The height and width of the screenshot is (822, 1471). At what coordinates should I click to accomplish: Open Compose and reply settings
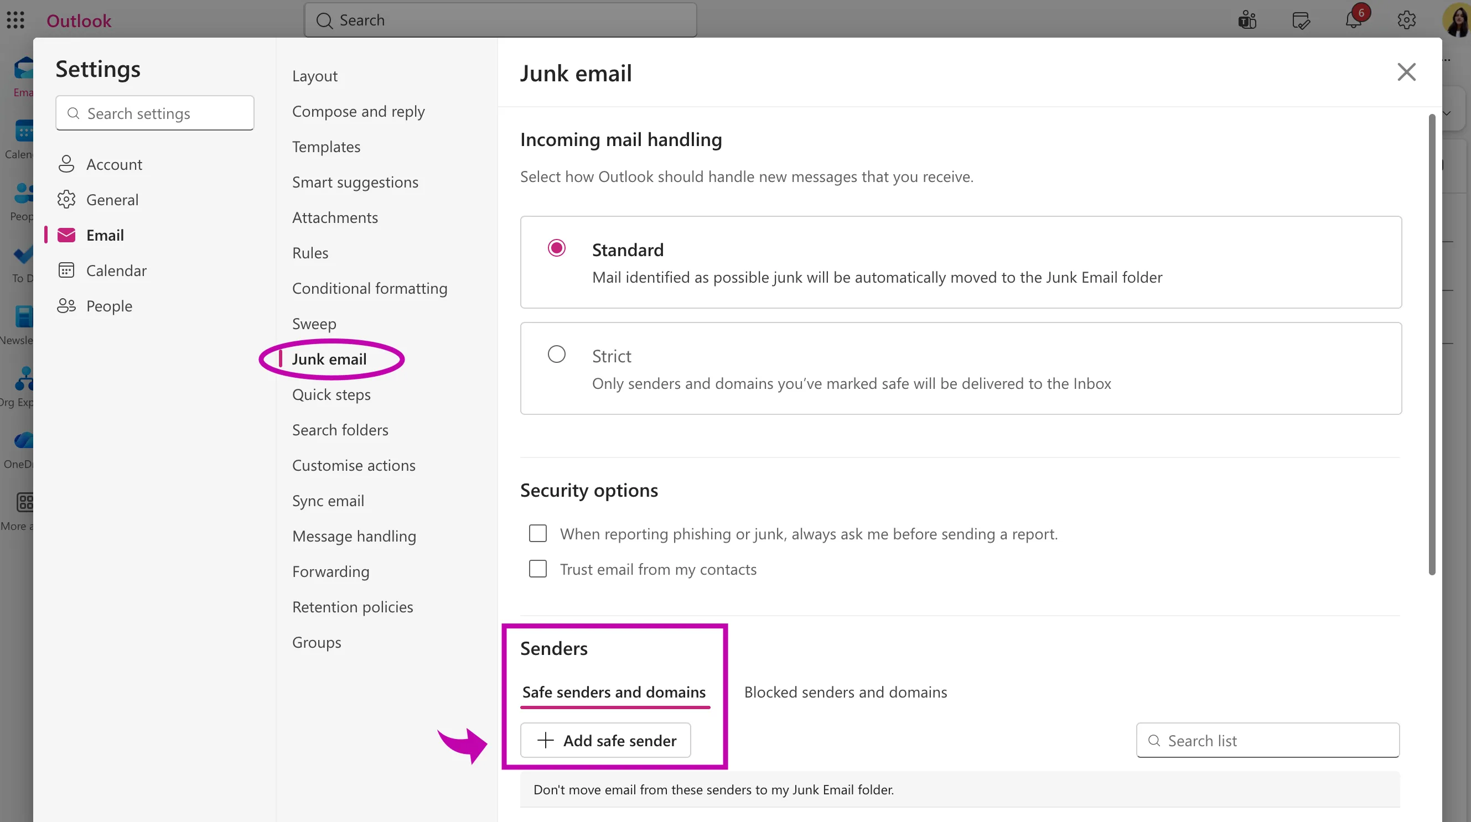(x=359, y=111)
